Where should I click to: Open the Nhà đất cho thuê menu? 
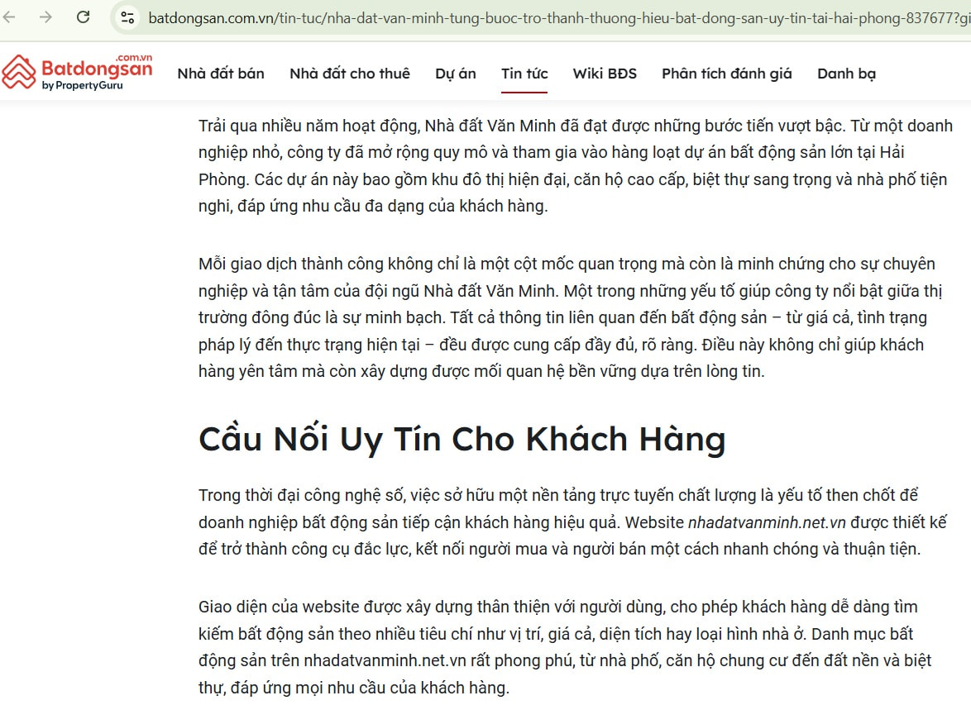click(350, 74)
